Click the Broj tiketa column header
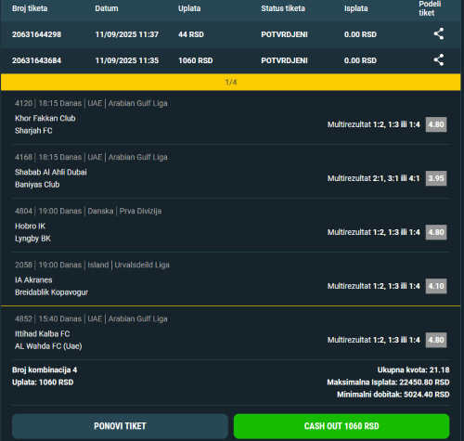464x441 pixels. (30, 8)
